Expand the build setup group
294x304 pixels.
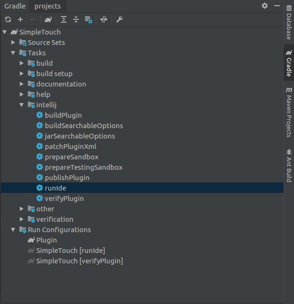tap(22, 73)
